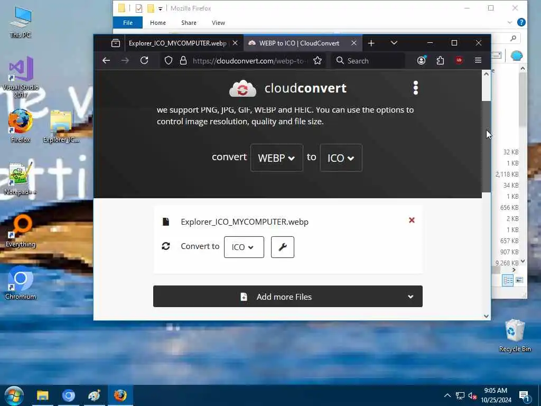Close the Explorer_ICO_MYCOMPUTER.webp tab
Image resolution: width=541 pixels, height=406 pixels.
(x=235, y=43)
